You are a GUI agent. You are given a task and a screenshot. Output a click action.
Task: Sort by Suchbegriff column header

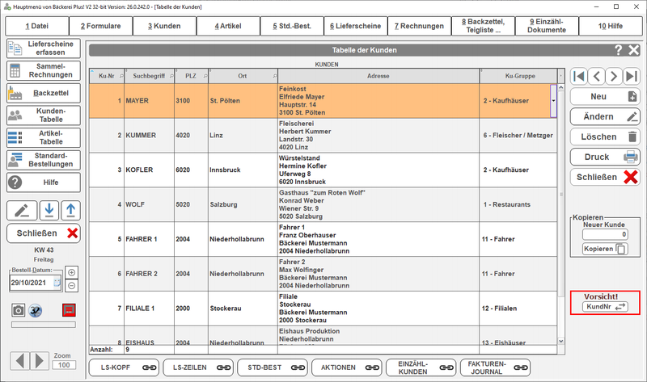click(150, 76)
